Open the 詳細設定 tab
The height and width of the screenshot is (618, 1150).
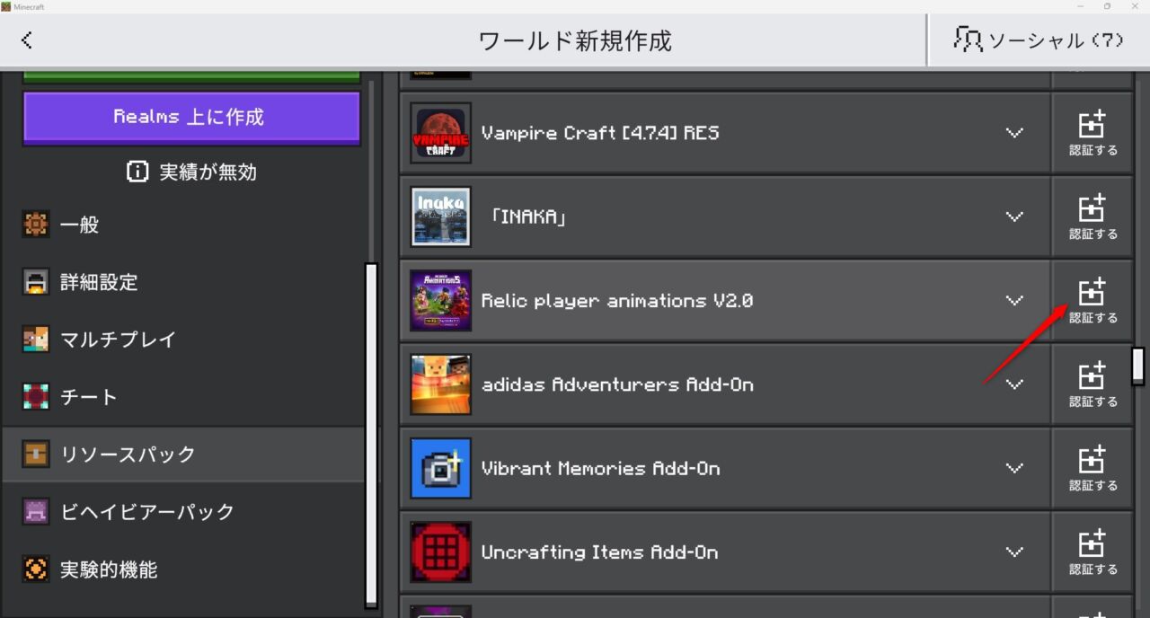(183, 282)
